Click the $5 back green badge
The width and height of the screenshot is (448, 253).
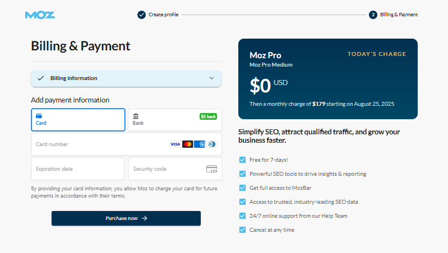[208, 116]
